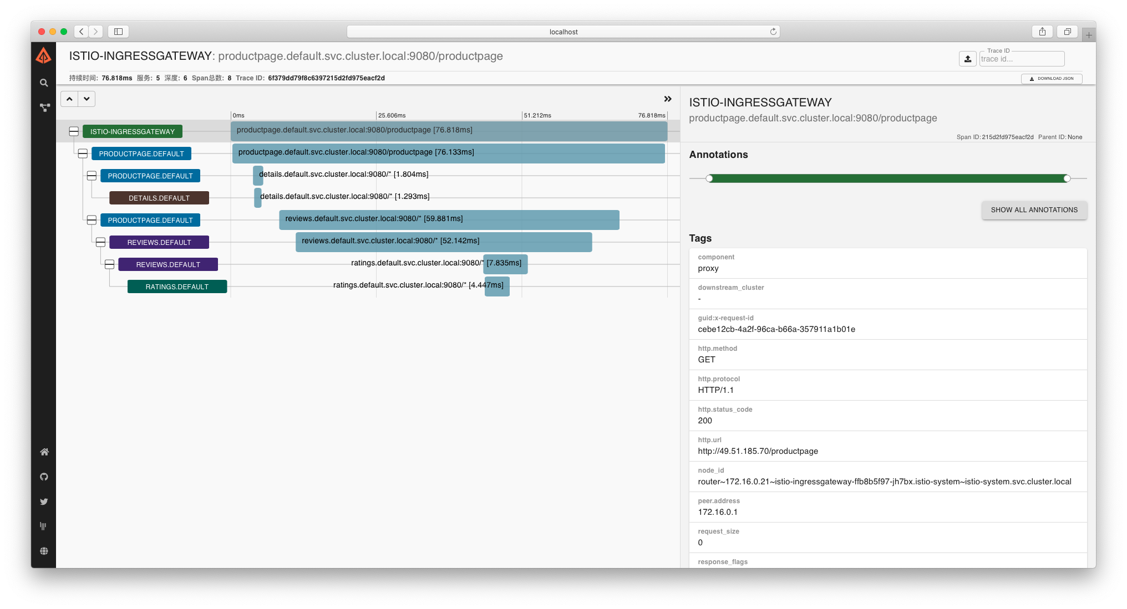The height and width of the screenshot is (609, 1127).
Task: Click the reviews span bar 52.142ms
Action: click(444, 242)
